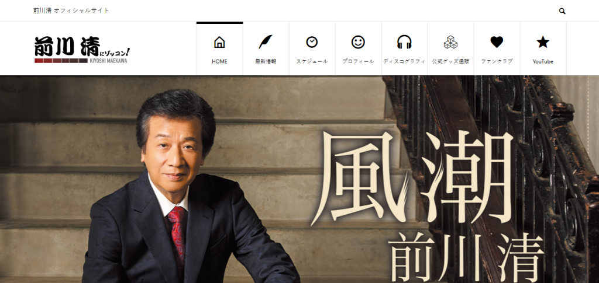The width and height of the screenshot is (599, 283).
Task: Click the stacked cubes goods icon
Action: pyautogui.click(x=450, y=42)
